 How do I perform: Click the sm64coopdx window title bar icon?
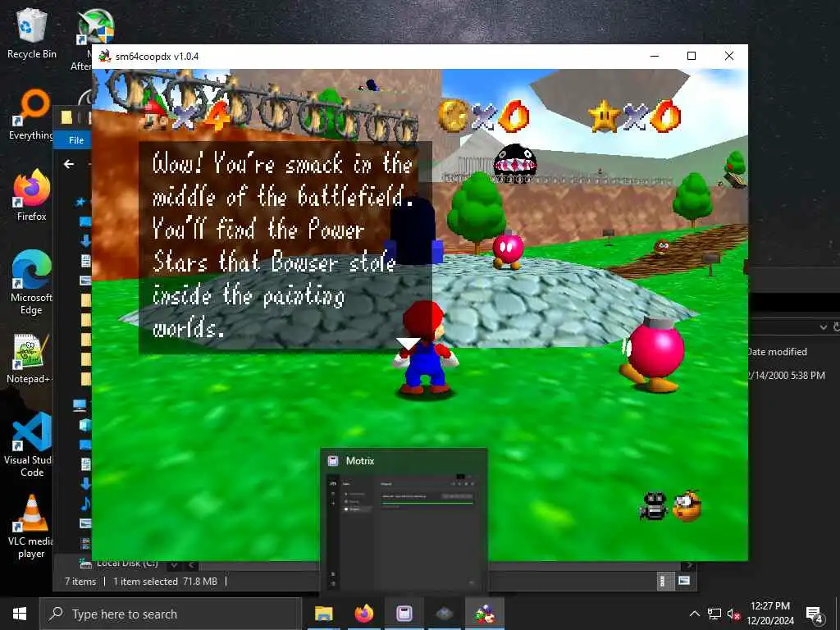point(104,57)
